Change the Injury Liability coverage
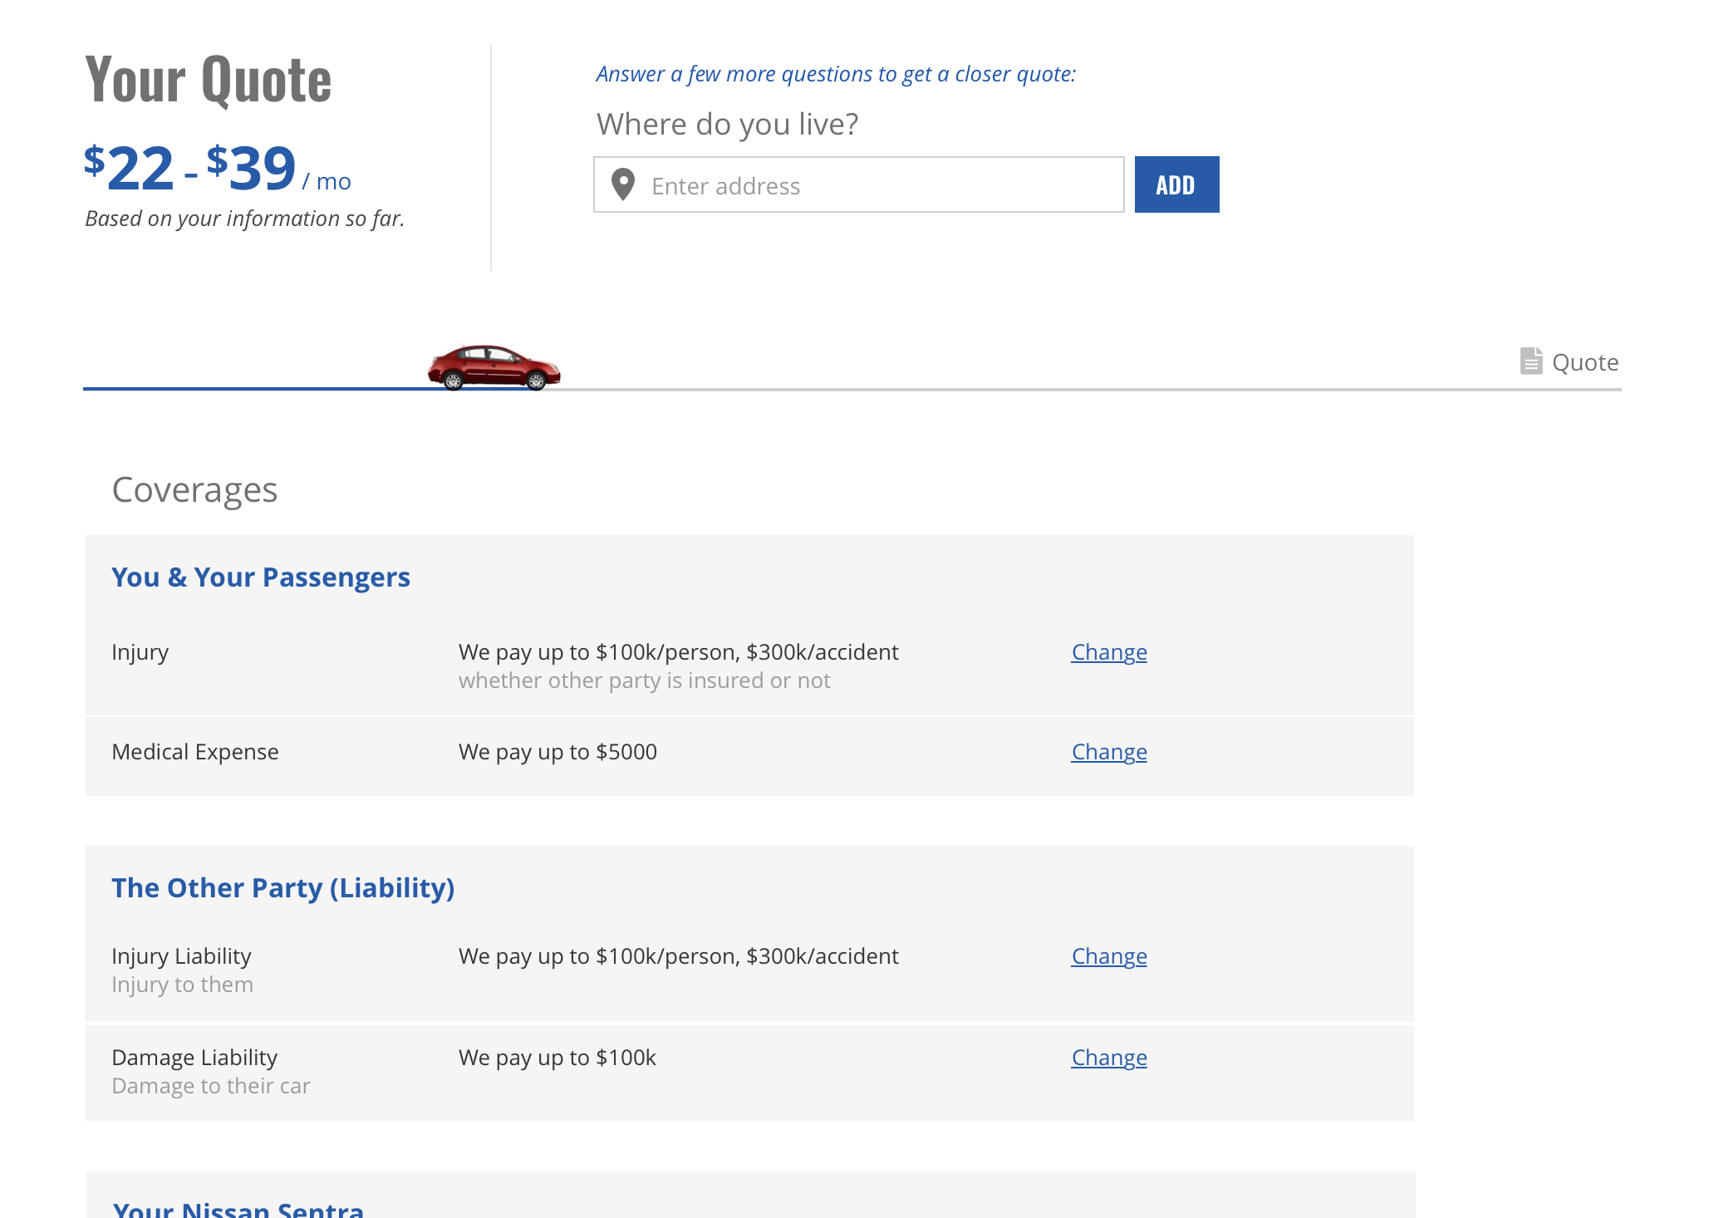This screenshot has width=1709, height=1218. (1108, 956)
